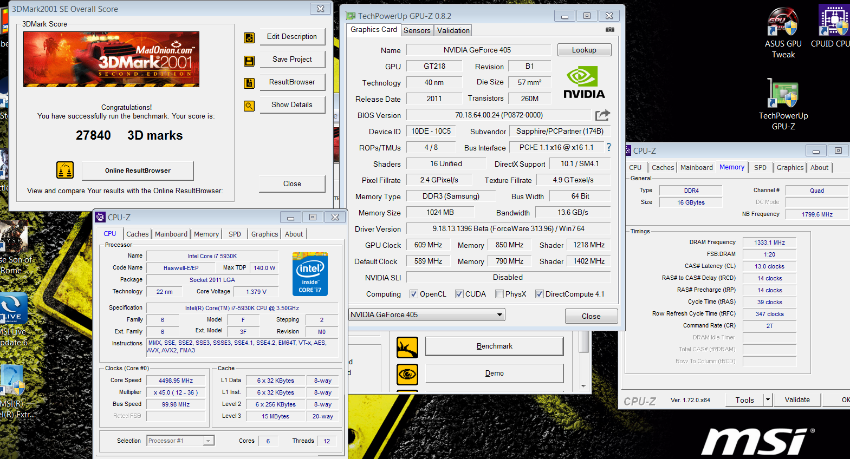Image resolution: width=850 pixels, height=459 pixels.
Task: Click the BIOS share/export icon in GPU-Z
Action: coord(602,115)
